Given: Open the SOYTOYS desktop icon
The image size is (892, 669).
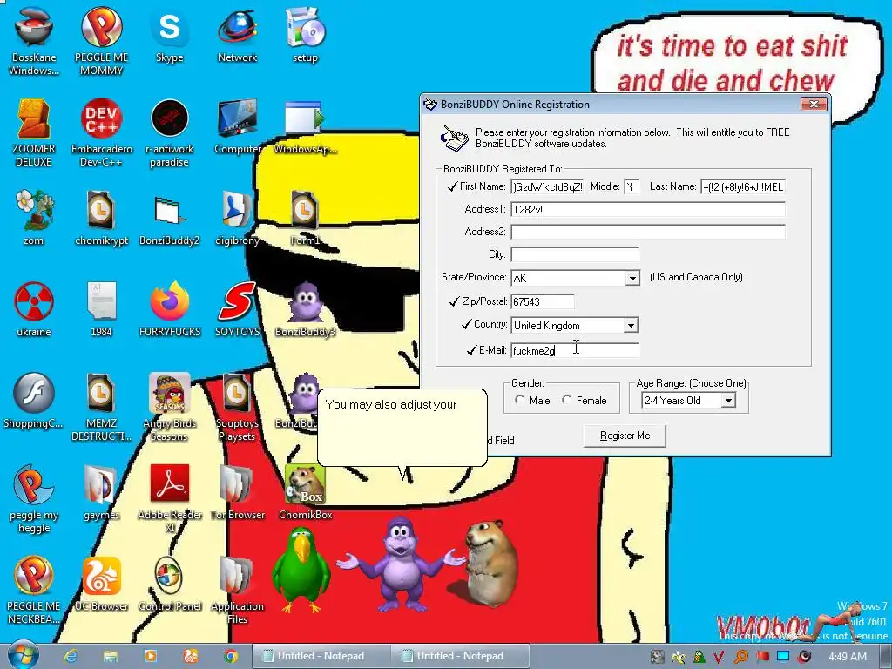Looking at the screenshot, I should click(x=237, y=309).
